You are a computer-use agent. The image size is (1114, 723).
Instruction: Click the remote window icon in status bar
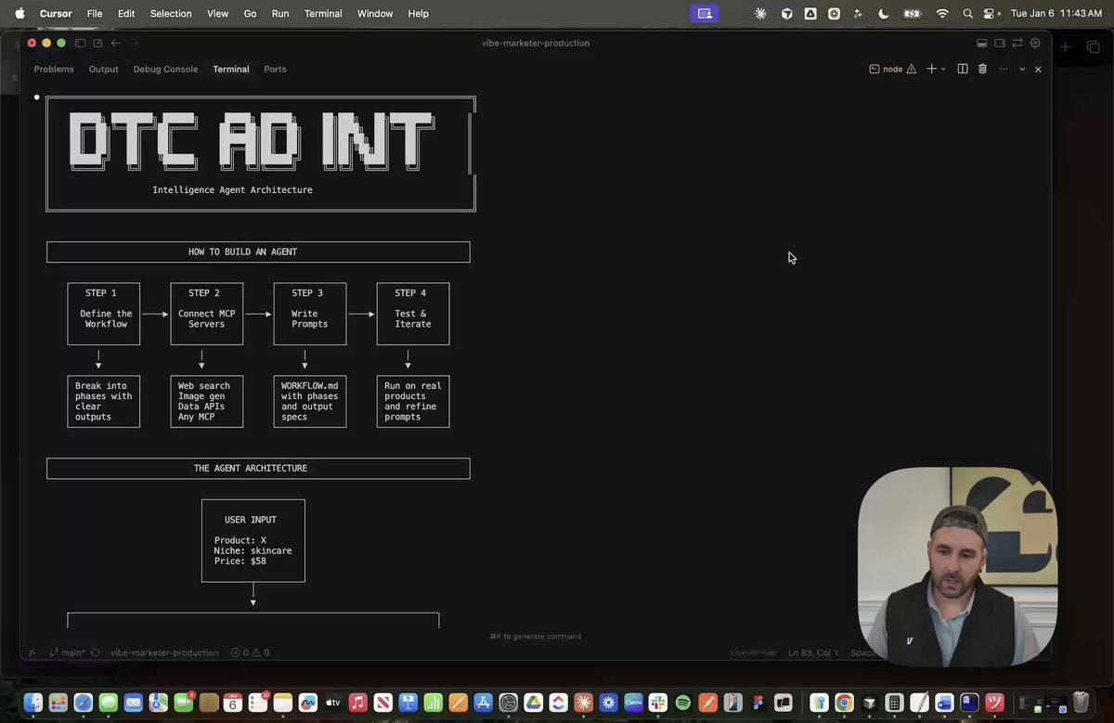pyautogui.click(x=32, y=652)
